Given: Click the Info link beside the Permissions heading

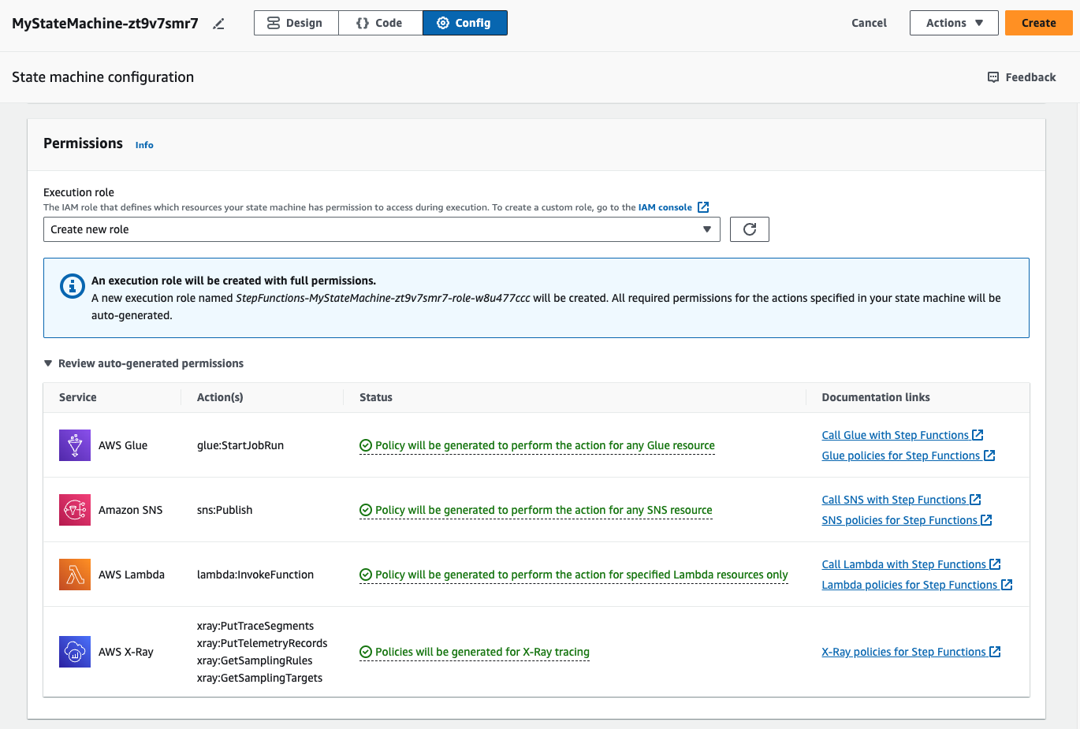Looking at the screenshot, I should [x=144, y=144].
